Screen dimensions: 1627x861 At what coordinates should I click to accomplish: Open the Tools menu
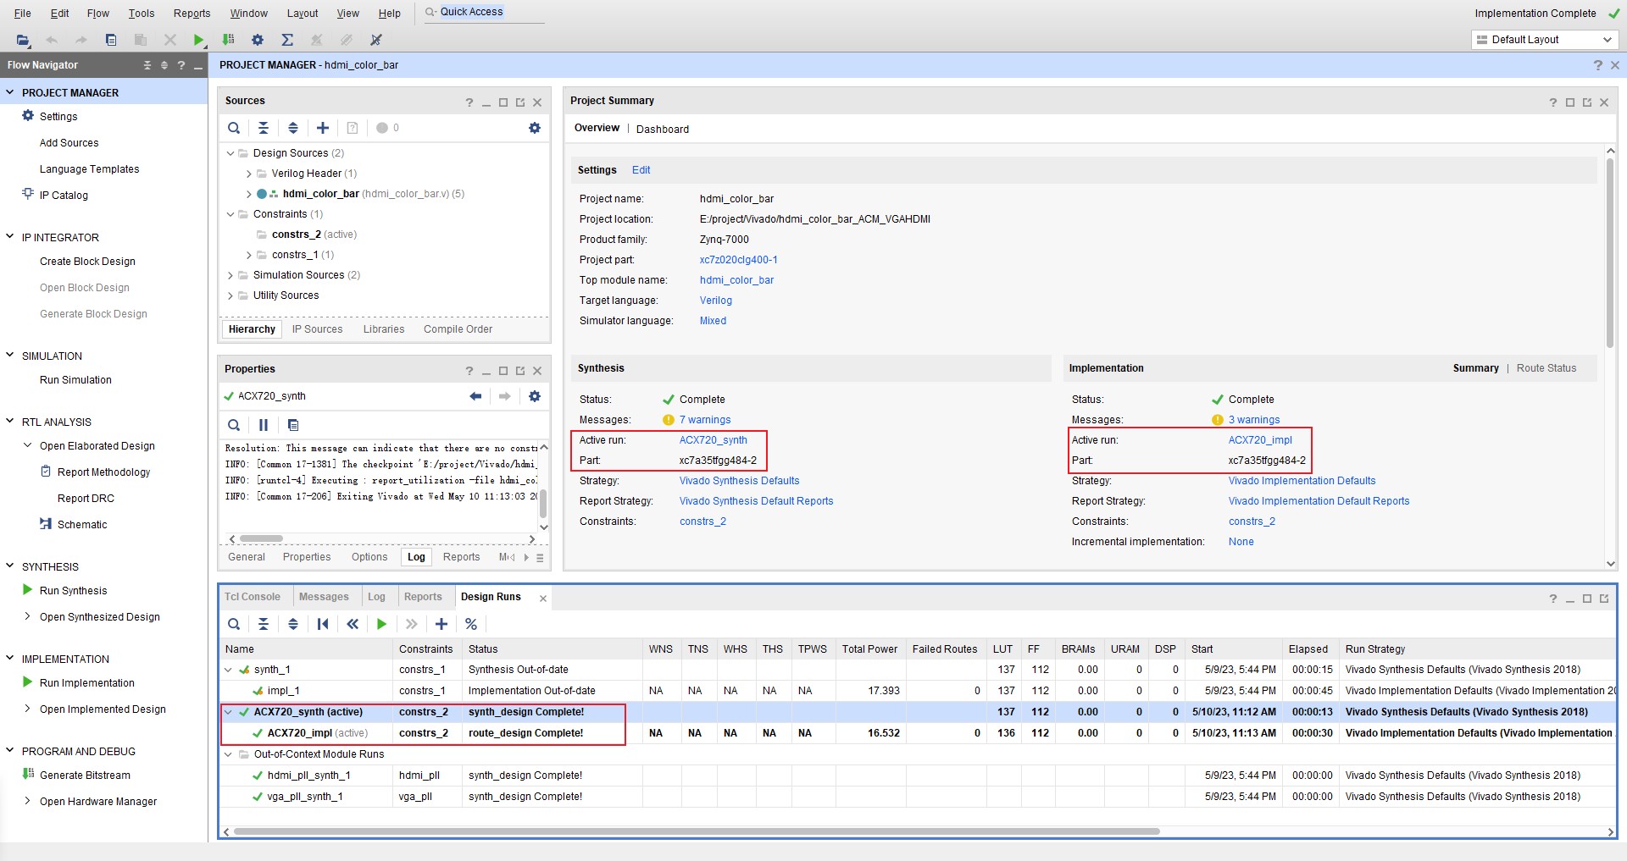(x=142, y=13)
